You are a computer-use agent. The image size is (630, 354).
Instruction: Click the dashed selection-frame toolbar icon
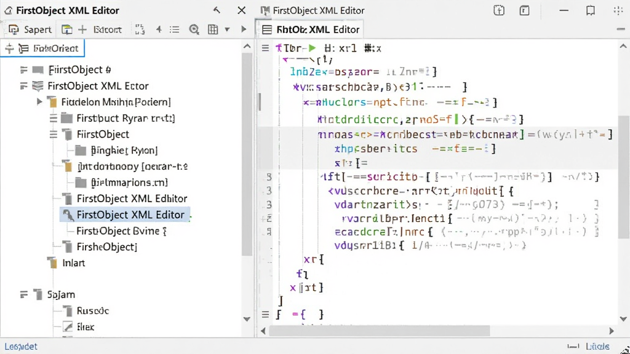[x=140, y=29]
